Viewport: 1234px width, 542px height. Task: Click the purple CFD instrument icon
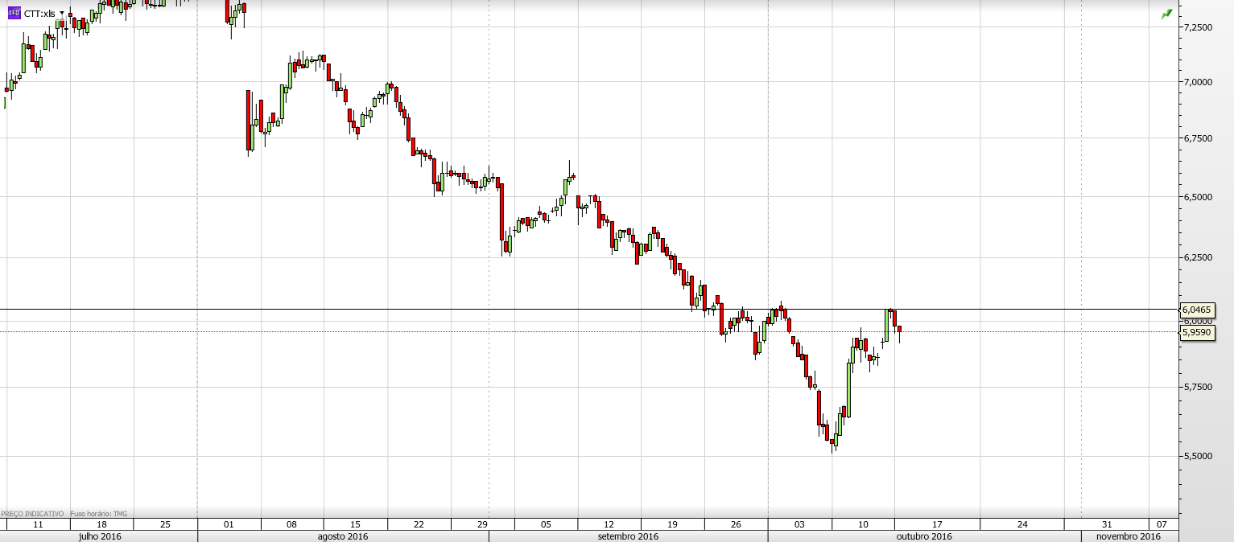[14, 14]
